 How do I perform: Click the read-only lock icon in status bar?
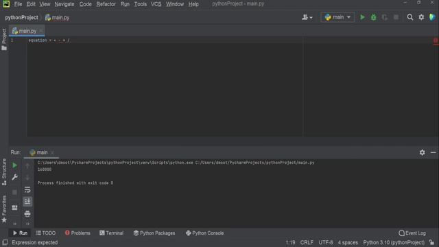coord(431,242)
